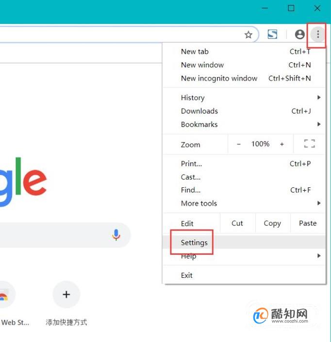Screen dimensions: 331x342
Task: Choose New window menu item
Action: [244, 65]
